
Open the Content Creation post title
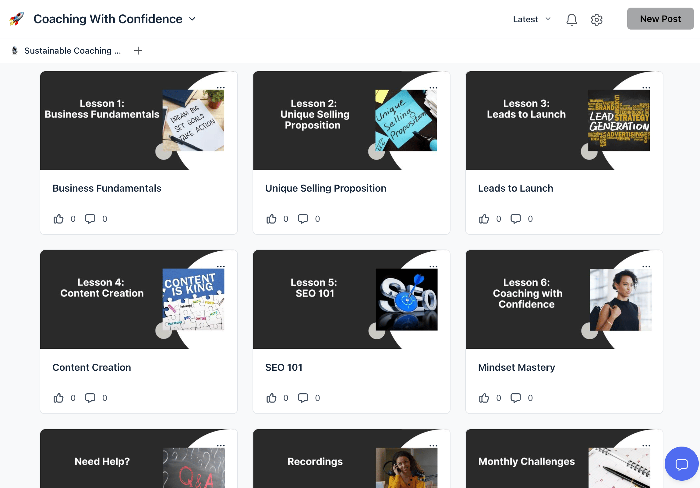(x=91, y=367)
